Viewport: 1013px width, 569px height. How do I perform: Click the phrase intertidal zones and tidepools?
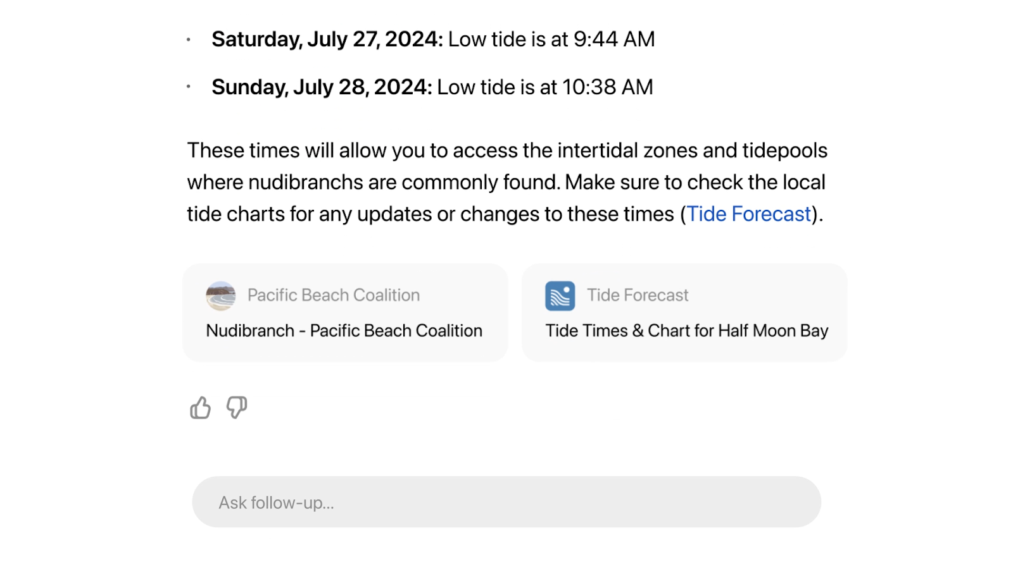pyautogui.click(x=693, y=150)
